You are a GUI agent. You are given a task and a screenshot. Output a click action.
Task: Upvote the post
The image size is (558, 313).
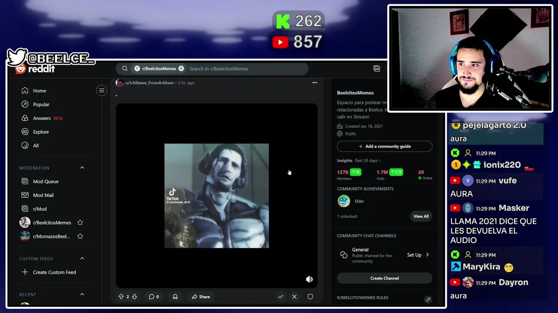[121, 296]
